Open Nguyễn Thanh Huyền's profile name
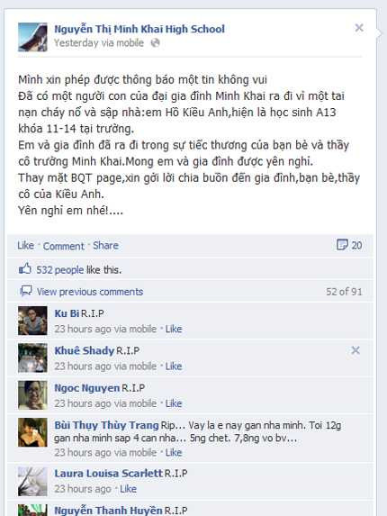The width and height of the screenshot is (387, 516). [108, 511]
